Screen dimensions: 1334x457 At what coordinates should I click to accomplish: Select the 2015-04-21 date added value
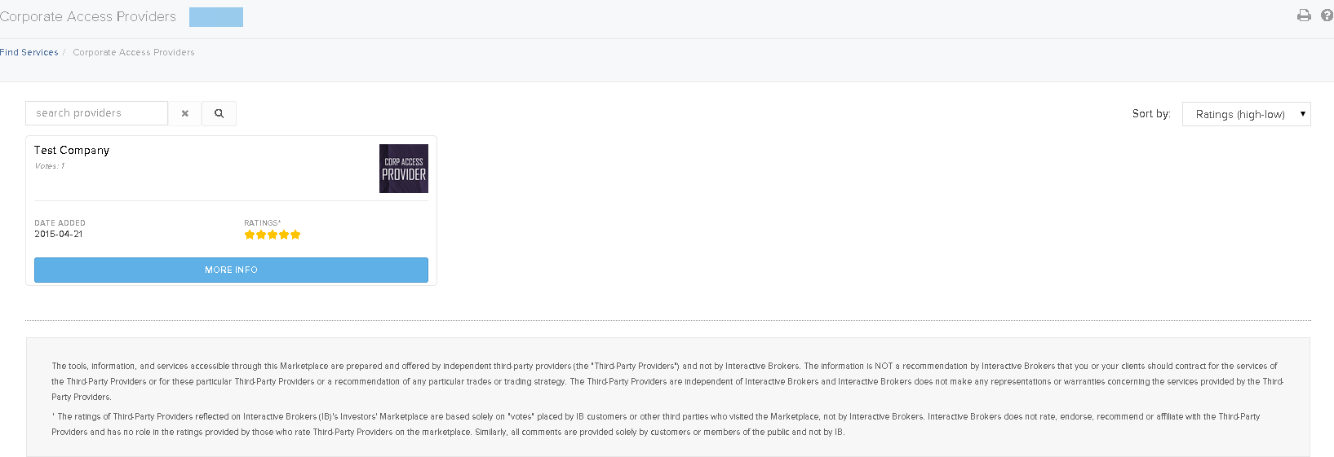59,234
